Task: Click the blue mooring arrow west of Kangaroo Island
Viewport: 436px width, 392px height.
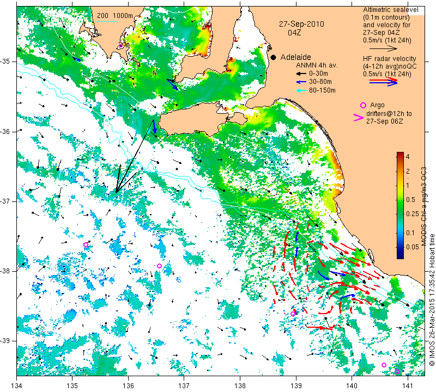Action: tap(154, 126)
